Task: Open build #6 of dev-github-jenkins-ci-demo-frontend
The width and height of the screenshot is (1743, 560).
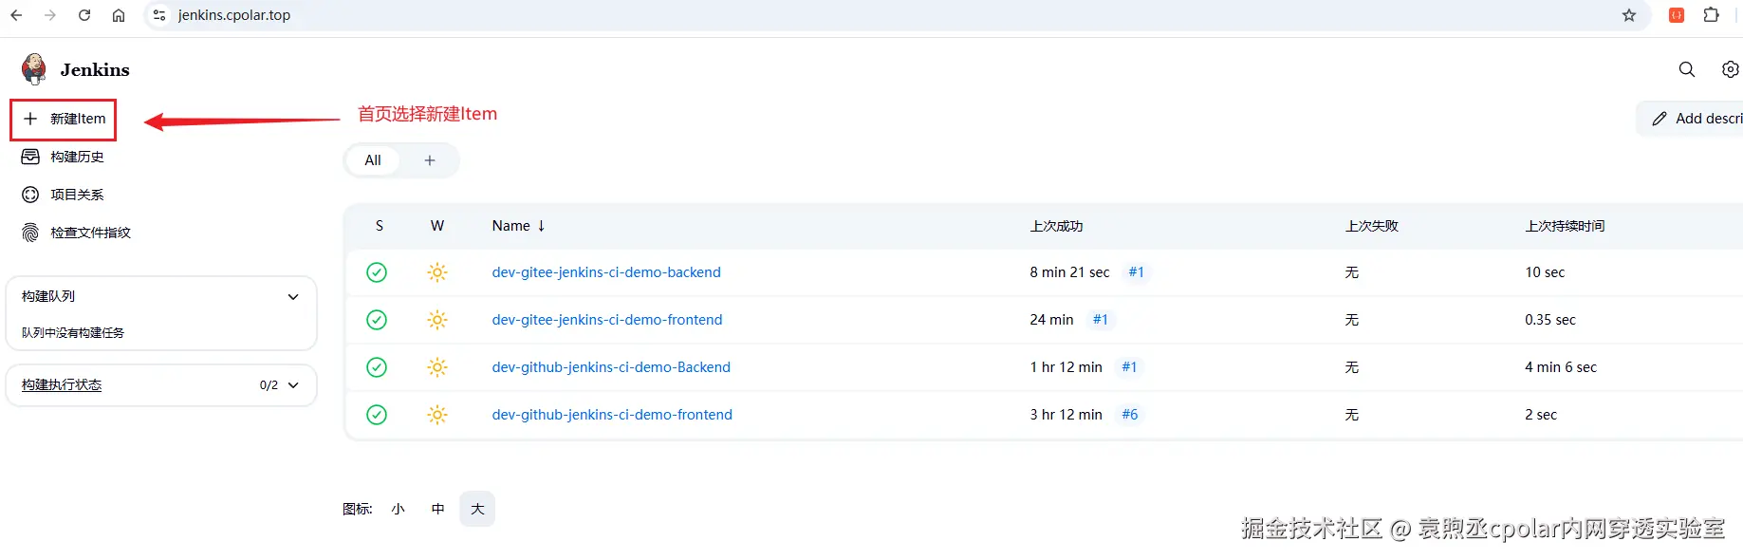Action: [1129, 415]
